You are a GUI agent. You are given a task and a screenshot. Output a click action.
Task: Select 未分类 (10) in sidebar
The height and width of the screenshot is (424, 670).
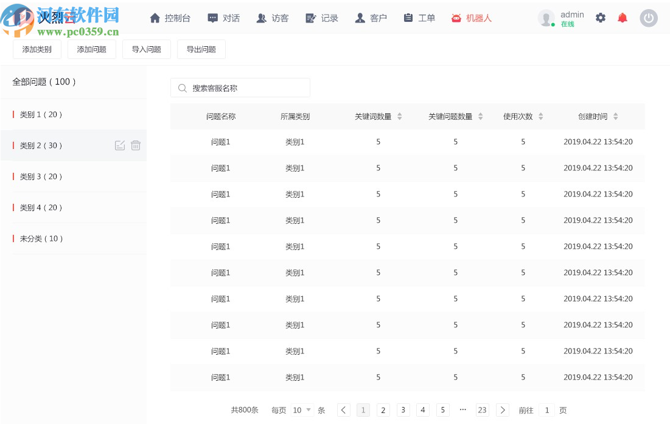(74, 238)
